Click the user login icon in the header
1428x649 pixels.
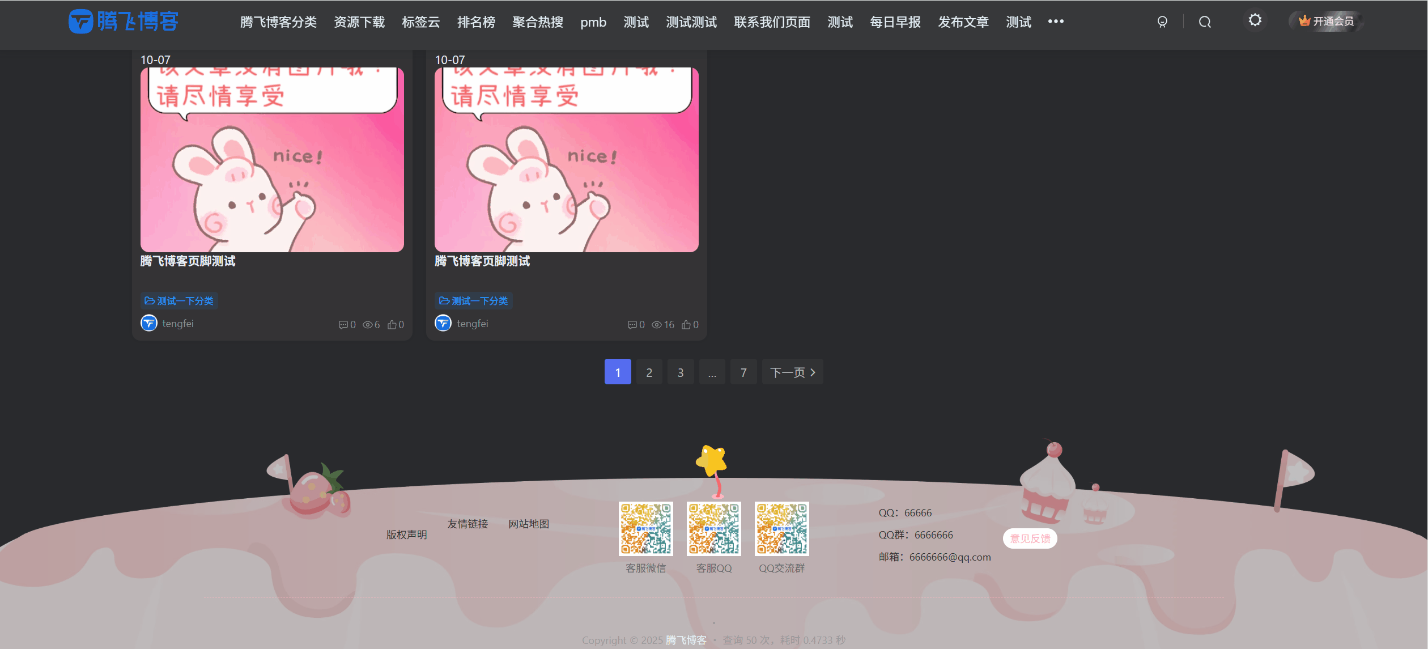pyautogui.click(x=1162, y=21)
